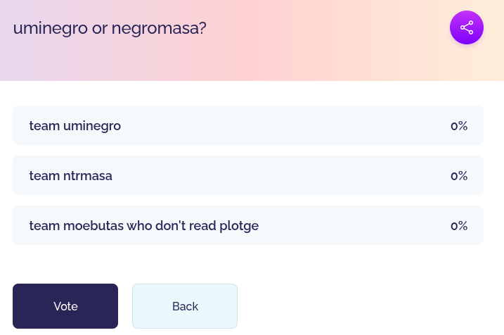
Task: Mark the last poll answer row
Action: pyautogui.click(x=247, y=226)
